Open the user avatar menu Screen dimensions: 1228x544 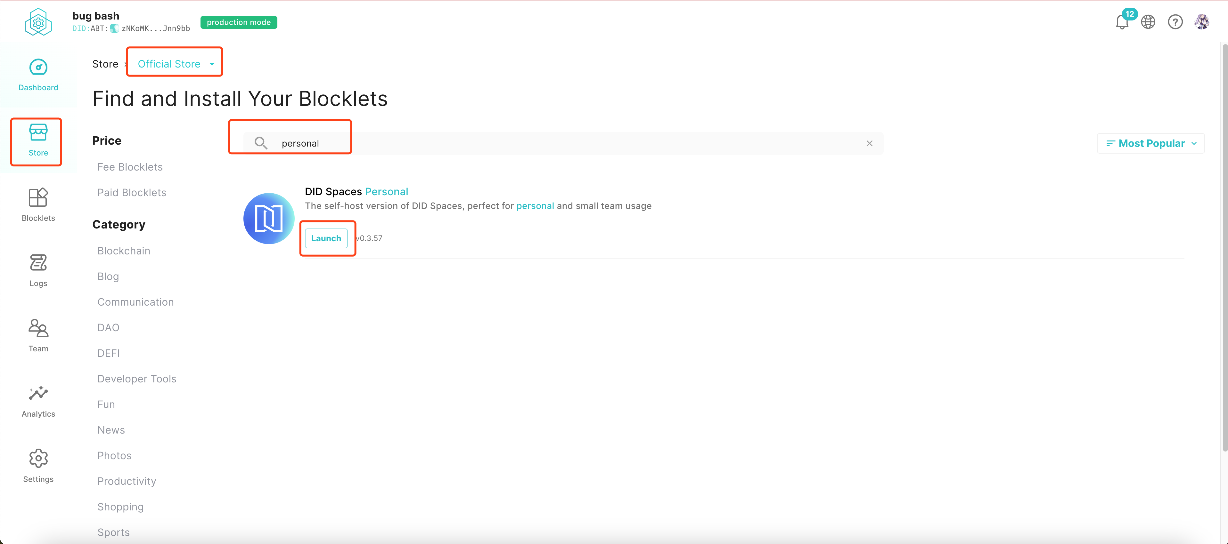click(1202, 22)
